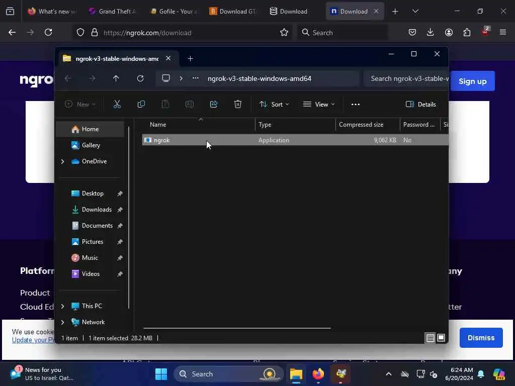Close the ngrok-v3-stable Explorer tab
The width and height of the screenshot is (515, 386).
(x=168, y=58)
